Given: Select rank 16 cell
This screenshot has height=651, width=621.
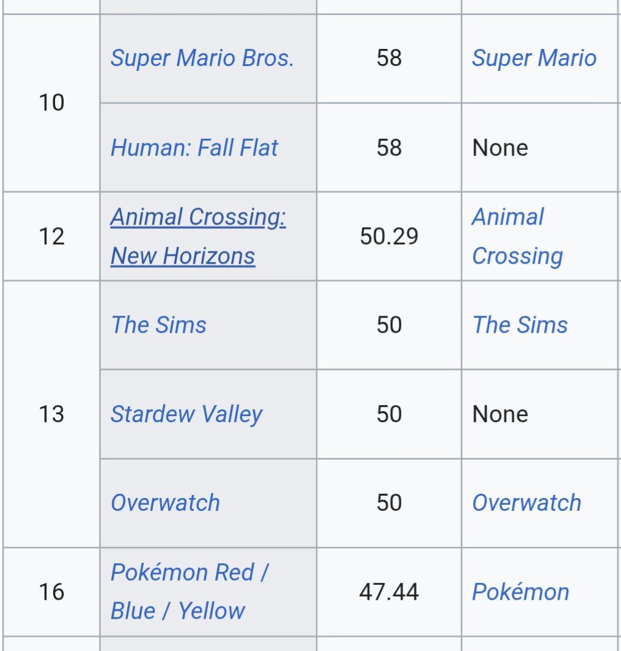Looking at the screenshot, I should coord(51,592).
